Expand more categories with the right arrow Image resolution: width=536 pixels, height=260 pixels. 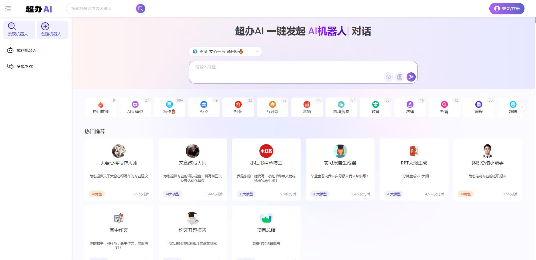[x=522, y=107]
